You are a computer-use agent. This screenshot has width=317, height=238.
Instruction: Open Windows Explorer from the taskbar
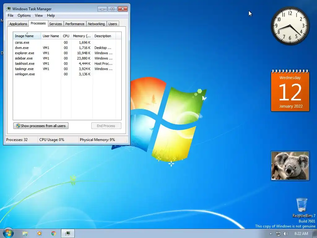(25, 233)
